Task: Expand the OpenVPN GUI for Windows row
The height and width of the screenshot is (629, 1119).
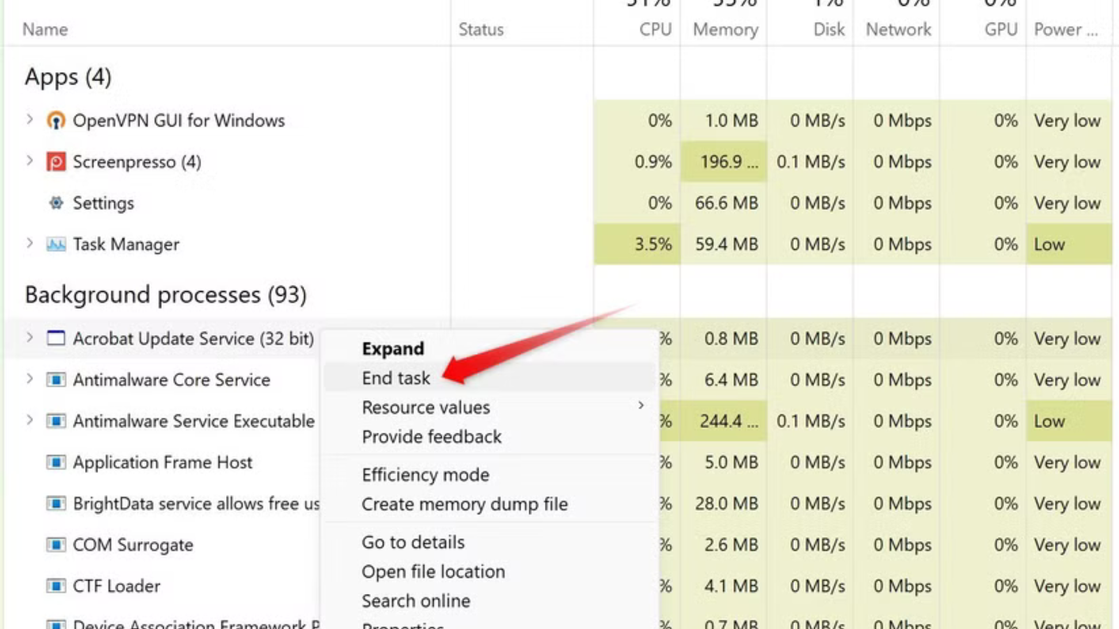Action: click(x=30, y=120)
